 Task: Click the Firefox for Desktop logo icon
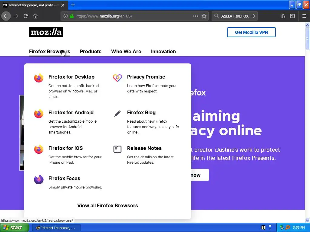(38, 78)
